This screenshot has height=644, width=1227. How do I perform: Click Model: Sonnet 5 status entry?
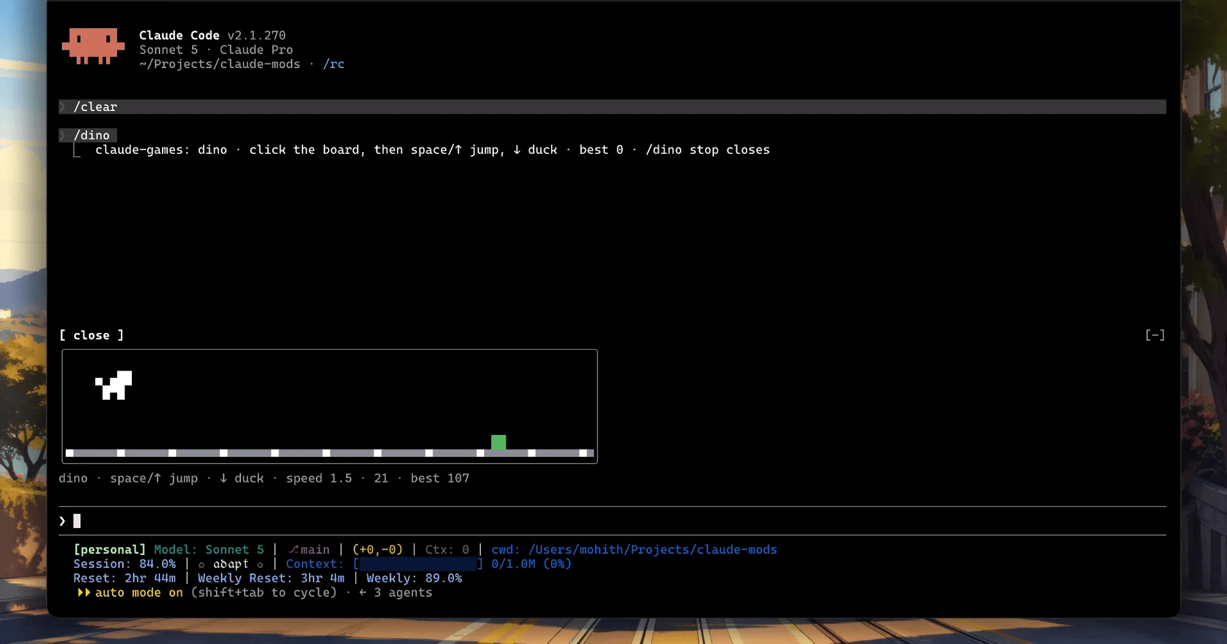(x=209, y=550)
